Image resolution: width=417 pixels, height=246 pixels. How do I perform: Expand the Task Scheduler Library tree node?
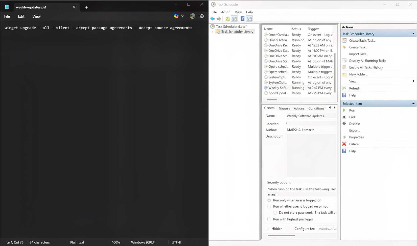click(x=212, y=32)
